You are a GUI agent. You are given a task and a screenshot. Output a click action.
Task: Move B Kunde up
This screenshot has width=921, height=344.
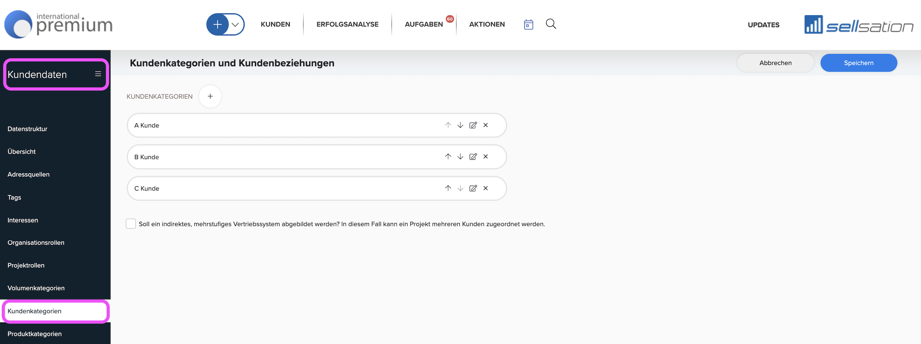[x=448, y=157]
